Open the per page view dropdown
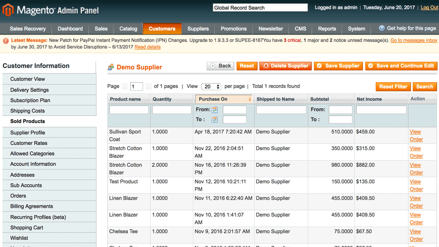 tap(211, 86)
